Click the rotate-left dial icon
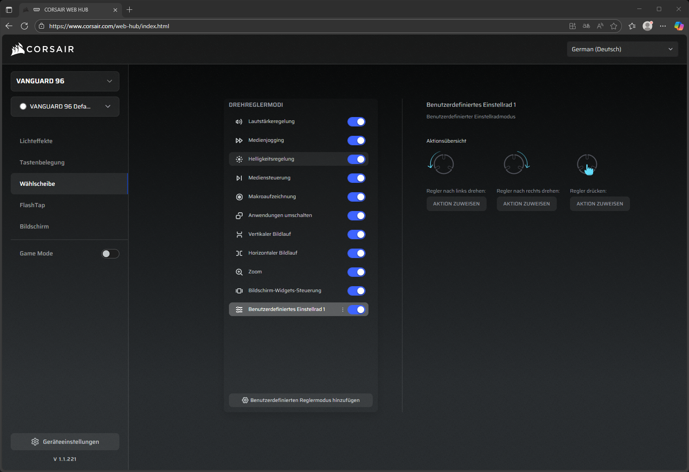This screenshot has height=472, width=689. pos(441,163)
